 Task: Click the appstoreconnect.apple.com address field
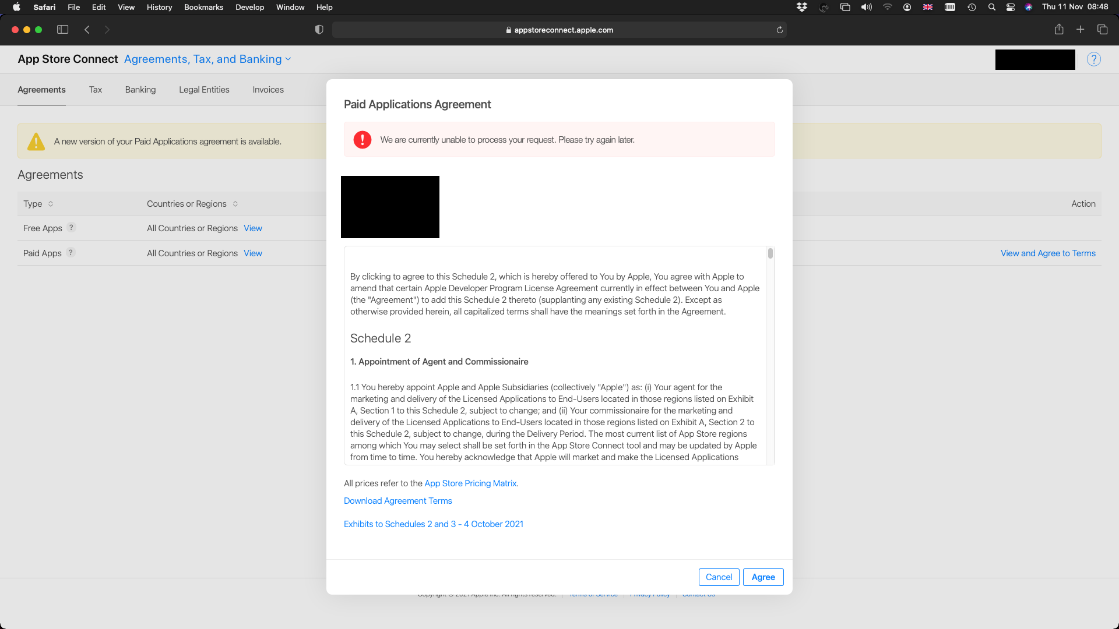click(559, 30)
